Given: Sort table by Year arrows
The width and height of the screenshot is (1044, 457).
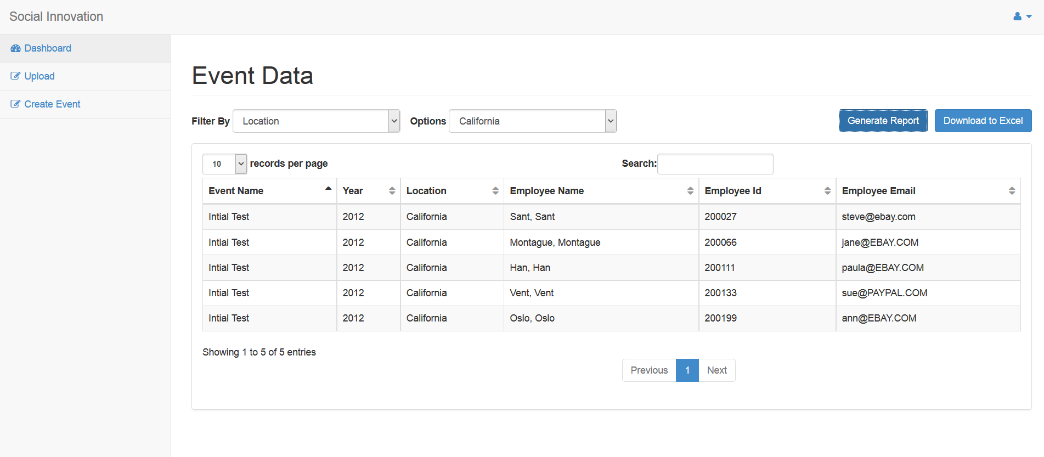Looking at the screenshot, I should click(x=392, y=191).
